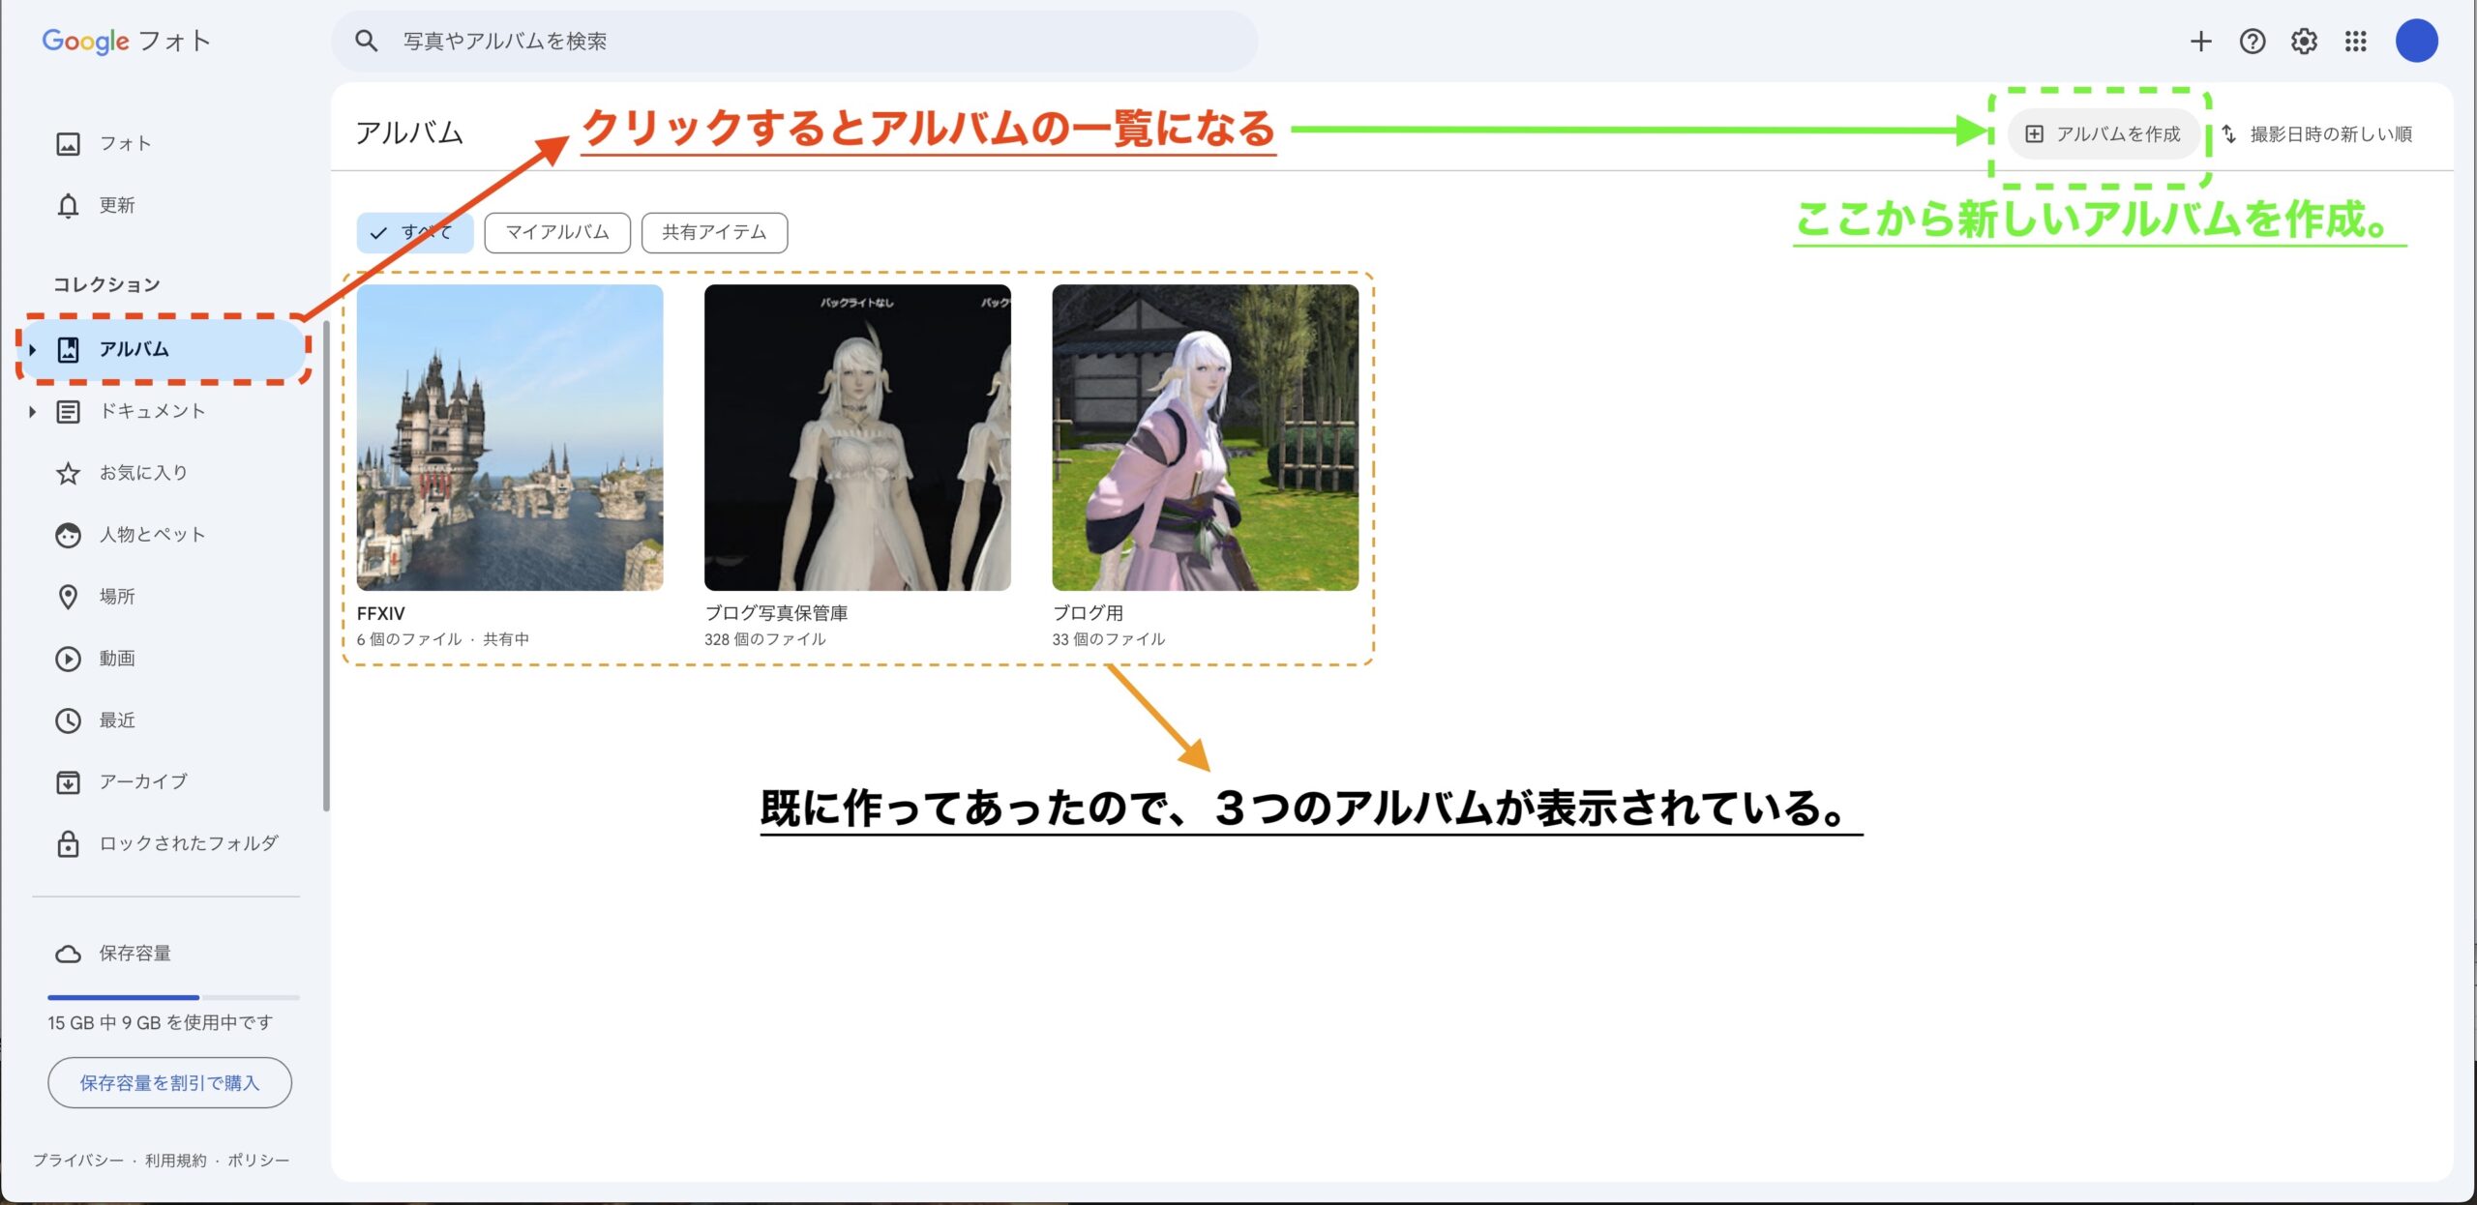Open the Google apps grid icon
This screenshot has height=1205, width=2477.
click(x=2356, y=41)
